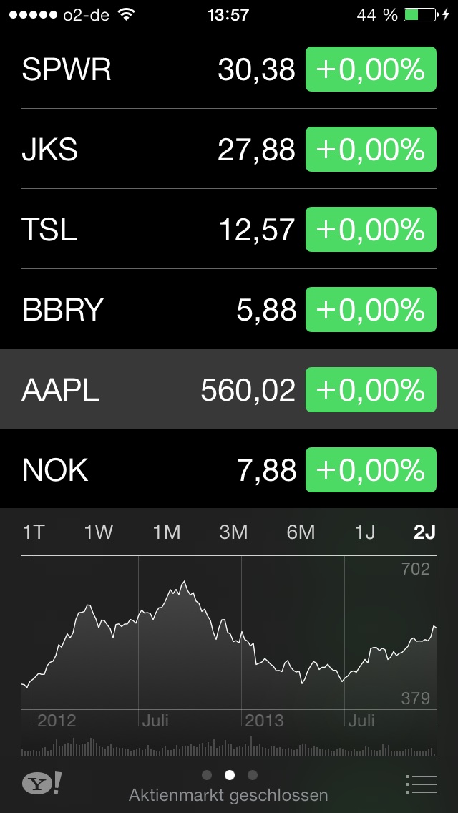Switch the chart to 6M range
Screen dimensions: 458x813
(x=302, y=532)
